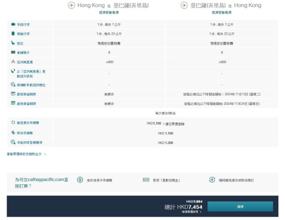Image resolution: width=285 pixels, height=220 pixels.
Task: Click the dollar-sign no credit card fee icon
Action: coord(80,180)
